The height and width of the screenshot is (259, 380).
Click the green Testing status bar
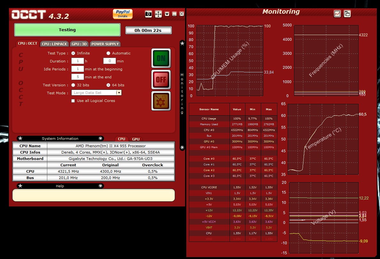tap(67, 30)
